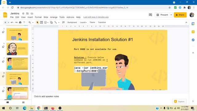Screen dimensions: 197x111
Task: Open Format menu
Action: point(38,17)
